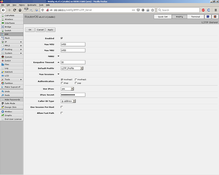Screen dimensions: 219x175
Task: Reload the Firefox page
Action: point(14,10)
